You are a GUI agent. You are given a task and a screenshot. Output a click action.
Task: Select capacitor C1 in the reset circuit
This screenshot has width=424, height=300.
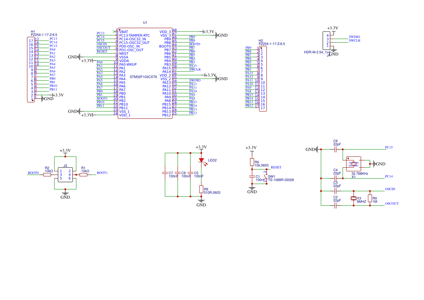coord(252,176)
